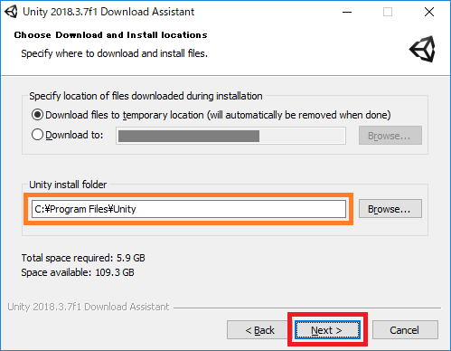Click the Choose Download and Install locations heading
The height and width of the screenshot is (351, 451).
tap(110, 35)
